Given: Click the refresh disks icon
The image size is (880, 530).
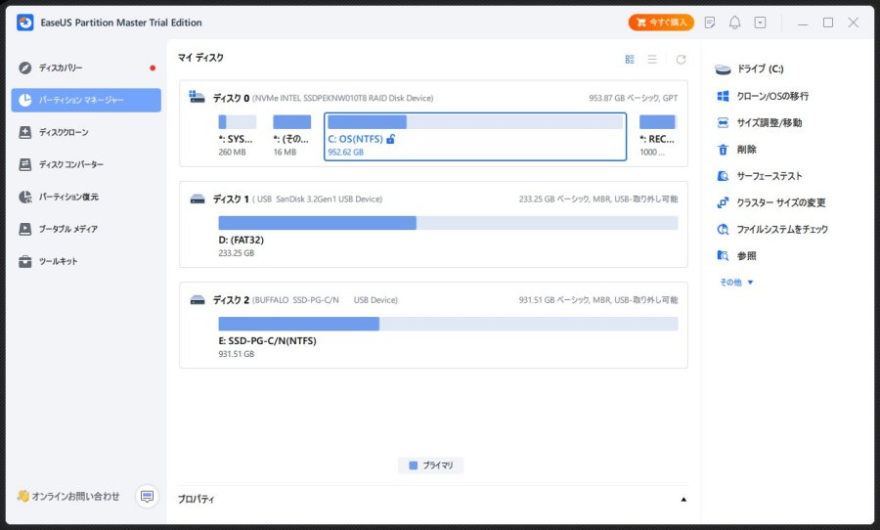Looking at the screenshot, I should tap(681, 60).
